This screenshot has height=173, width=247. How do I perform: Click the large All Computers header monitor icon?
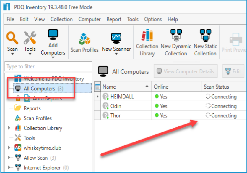[x=103, y=71]
